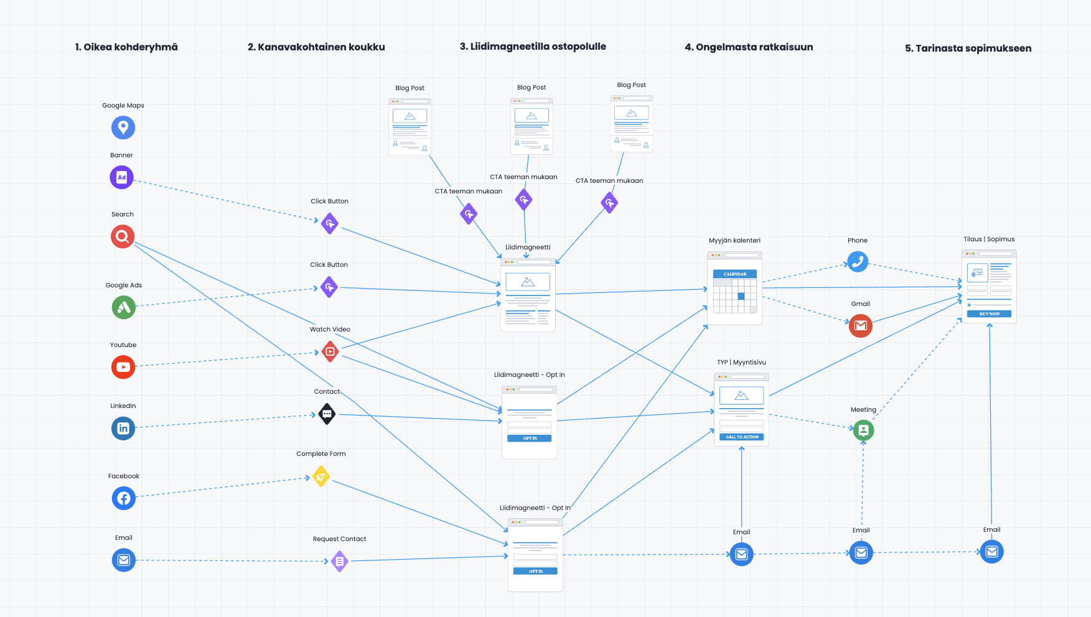Viewport: 1091px width, 617px height.
Task: Click the red Gmail icon
Action: [861, 326]
